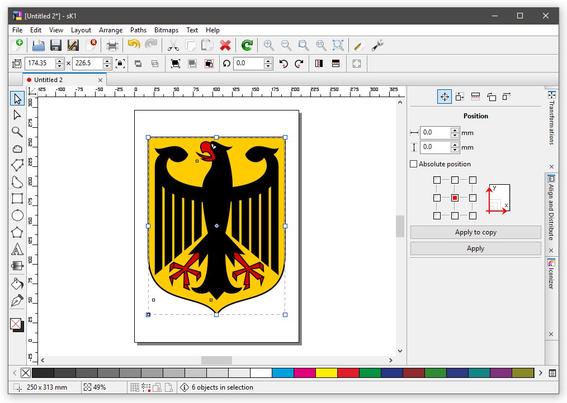Viewport: 567px width, 403px height.
Task: Toggle the keep aspect ratio lock
Action: [x=120, y=64]
